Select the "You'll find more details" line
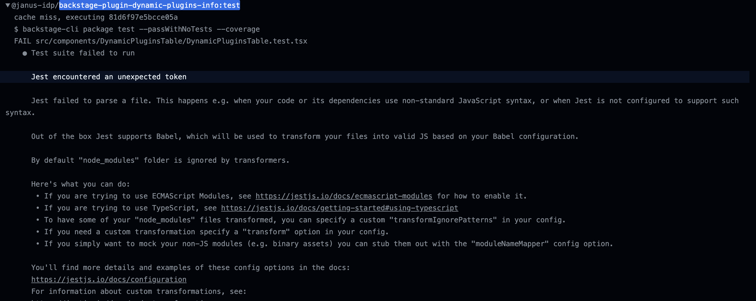756x301 pixels. click(190, 268)
